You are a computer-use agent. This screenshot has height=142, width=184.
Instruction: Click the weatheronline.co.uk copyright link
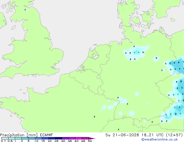click(160, 139)
